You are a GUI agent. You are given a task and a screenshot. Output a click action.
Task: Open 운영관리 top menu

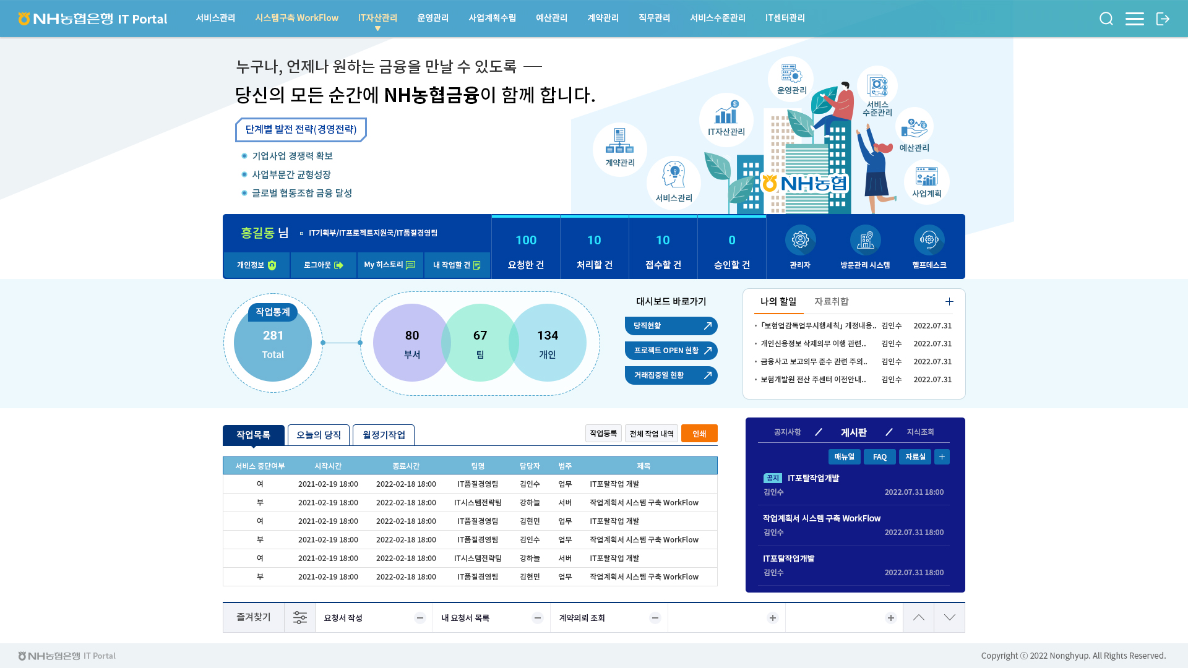tap(433, 18)
